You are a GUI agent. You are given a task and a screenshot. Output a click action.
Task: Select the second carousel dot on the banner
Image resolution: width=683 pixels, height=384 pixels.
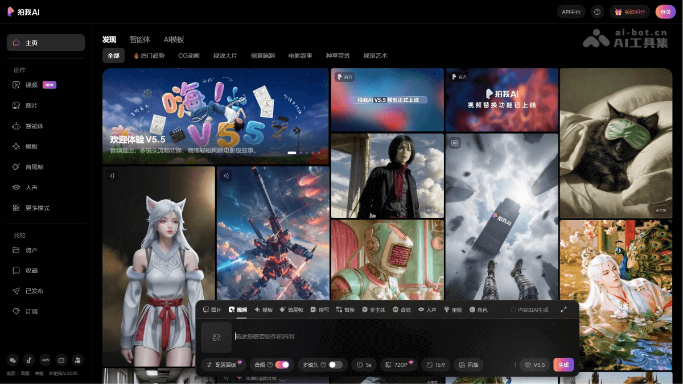tap(300, 152)
